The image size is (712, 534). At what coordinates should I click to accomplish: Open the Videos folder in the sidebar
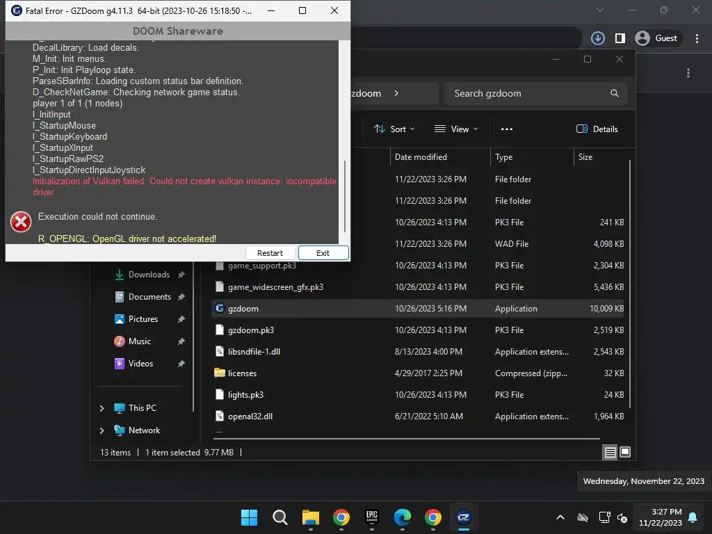tap(140, 363)
